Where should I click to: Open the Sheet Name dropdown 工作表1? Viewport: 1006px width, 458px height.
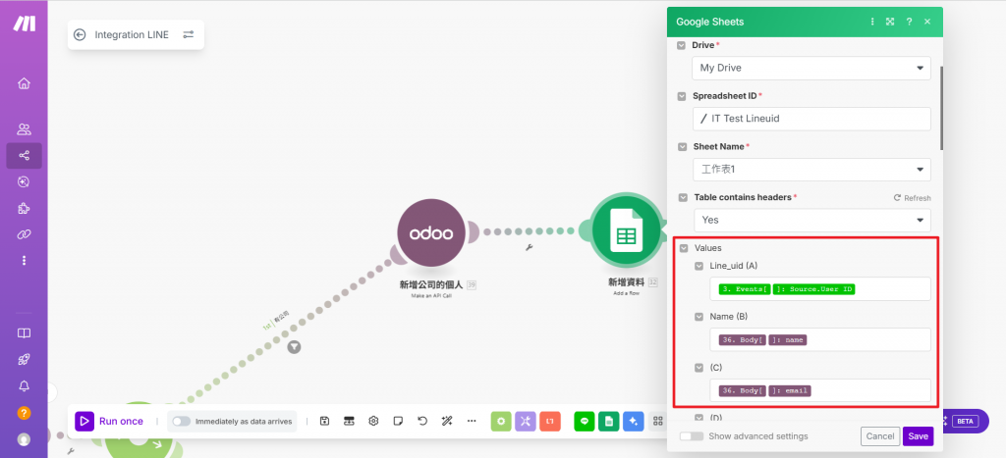(x=810, y=170)
